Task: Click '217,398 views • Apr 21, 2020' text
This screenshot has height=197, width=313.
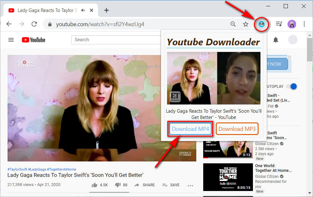Action: point(34,185)
